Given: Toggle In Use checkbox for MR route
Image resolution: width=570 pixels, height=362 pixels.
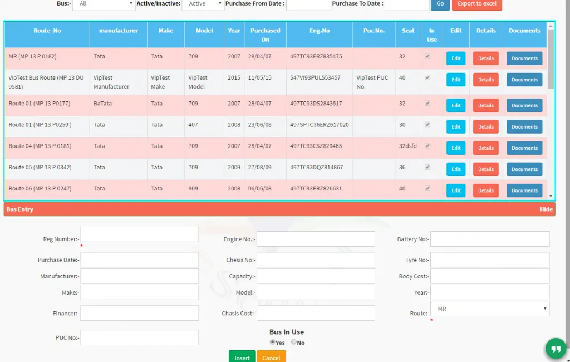Looking at the screenshot, I should point(427,56).
